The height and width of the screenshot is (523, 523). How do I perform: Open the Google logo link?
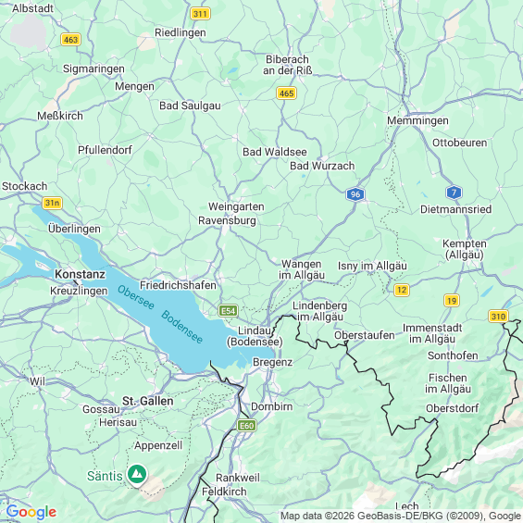click(31, 512)
